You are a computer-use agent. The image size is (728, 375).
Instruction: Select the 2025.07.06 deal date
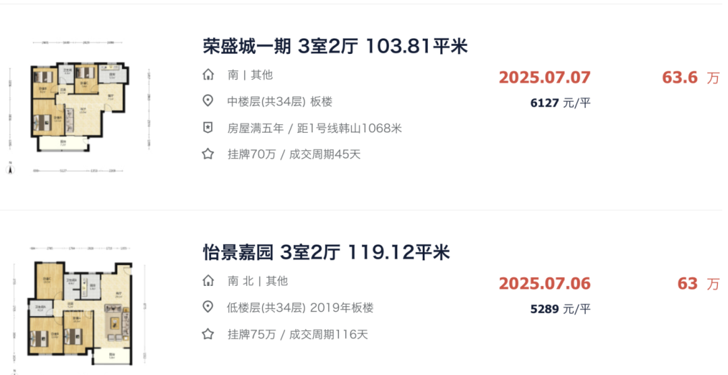(x=545, y=283)
